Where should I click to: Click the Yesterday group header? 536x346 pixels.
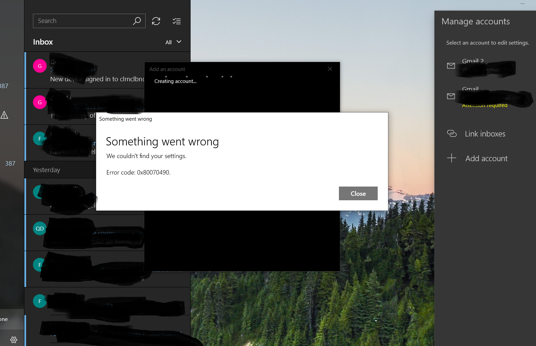[46, 170]
